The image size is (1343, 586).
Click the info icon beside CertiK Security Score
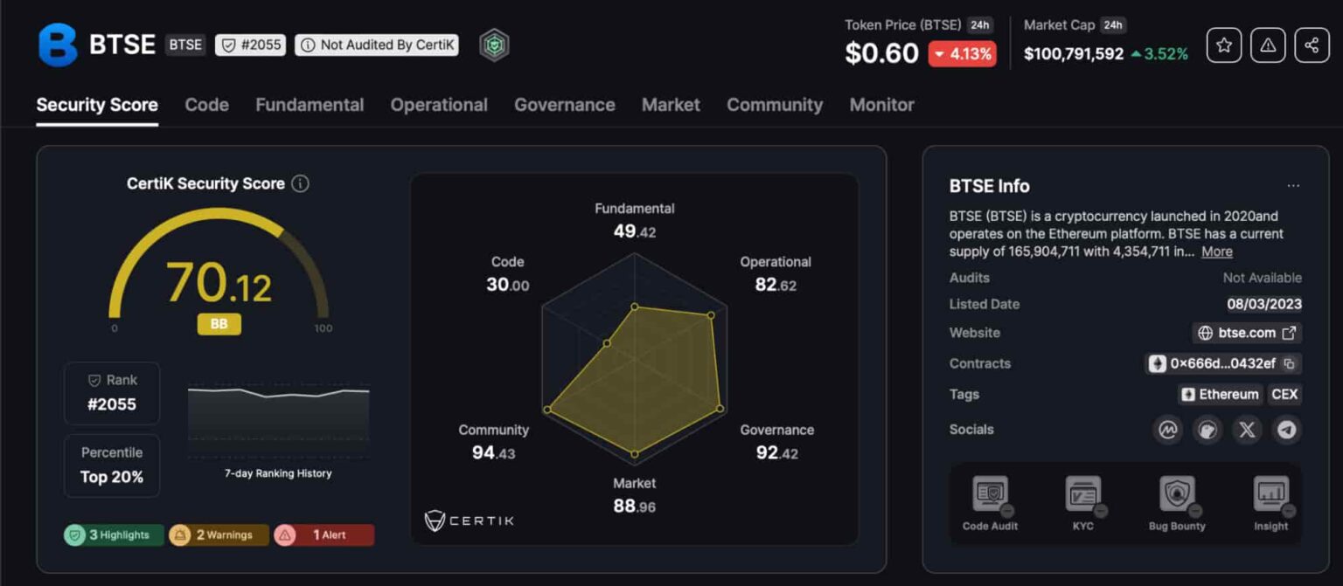(300, 183)
